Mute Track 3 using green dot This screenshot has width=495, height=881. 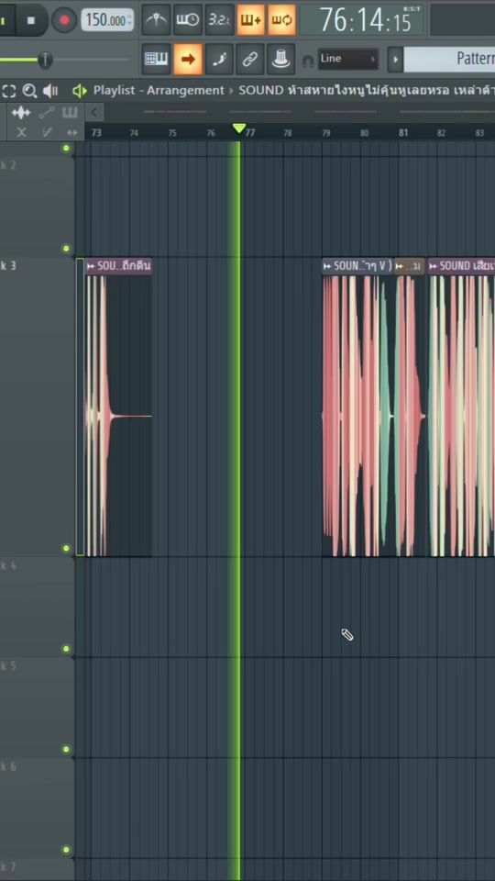(x=66, y=548)
